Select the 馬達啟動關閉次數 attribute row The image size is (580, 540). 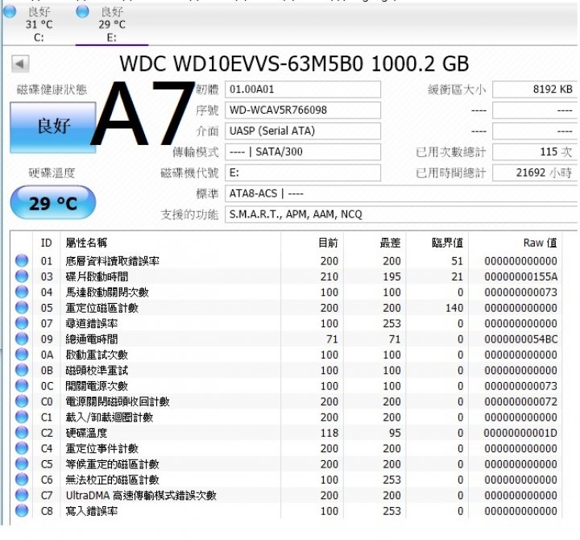pyautogui.click(x=286, y=292)
